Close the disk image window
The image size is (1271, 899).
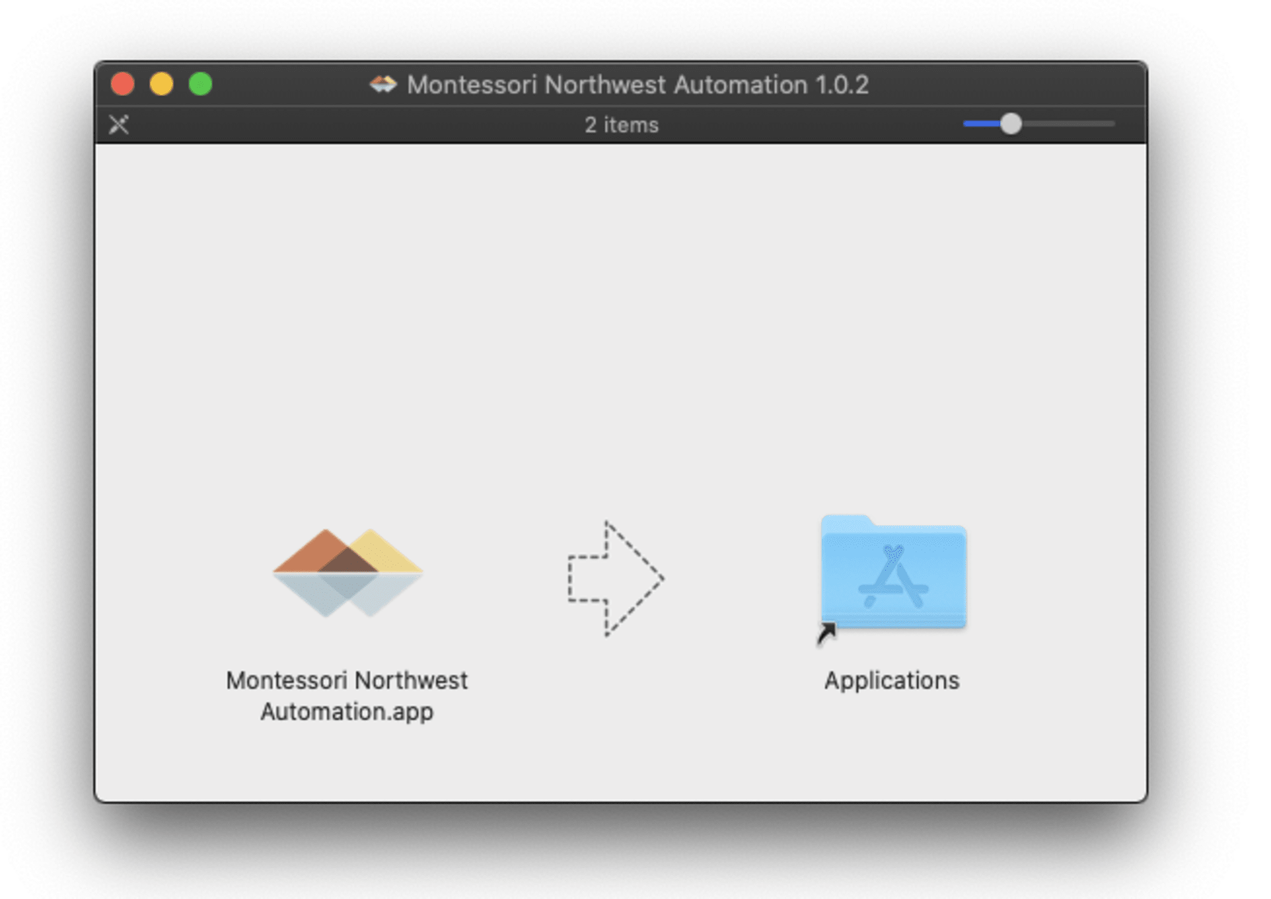point(123,84)
